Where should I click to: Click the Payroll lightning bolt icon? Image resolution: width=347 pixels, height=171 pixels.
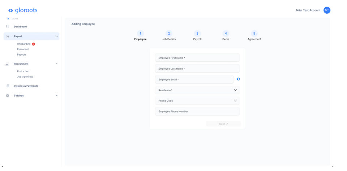click(8, 36)
